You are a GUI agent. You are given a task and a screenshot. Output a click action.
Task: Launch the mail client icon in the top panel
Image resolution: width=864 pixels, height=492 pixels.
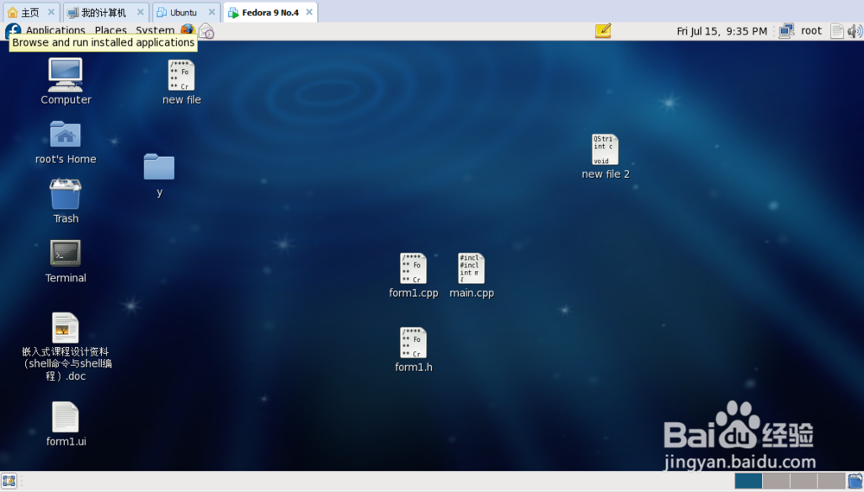click(206, 31)
